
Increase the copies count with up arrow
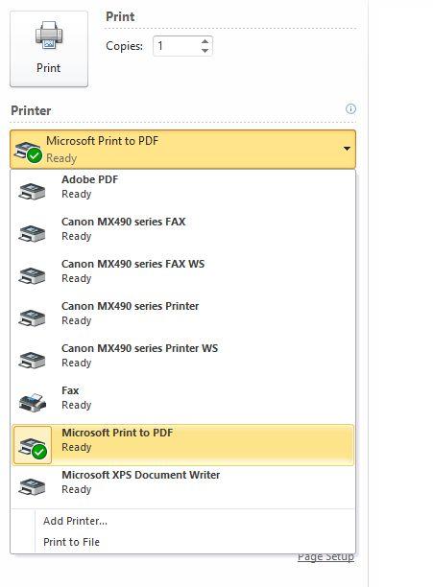point(204,41)
